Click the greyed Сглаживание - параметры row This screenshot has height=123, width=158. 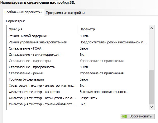78,61
